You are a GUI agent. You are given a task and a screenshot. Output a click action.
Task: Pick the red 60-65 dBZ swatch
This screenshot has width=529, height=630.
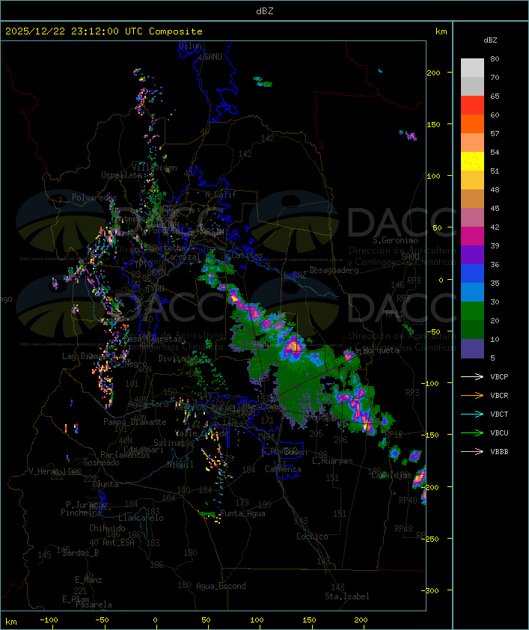[x=472, y=105]
